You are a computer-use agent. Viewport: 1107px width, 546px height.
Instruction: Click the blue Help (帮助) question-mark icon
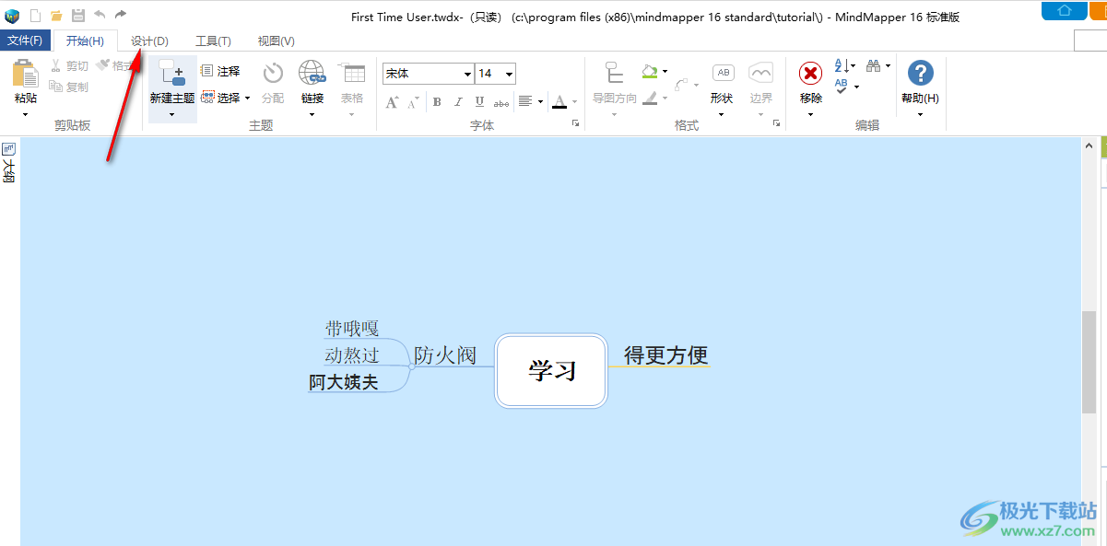pyautogui.click(x=920, y=73)
